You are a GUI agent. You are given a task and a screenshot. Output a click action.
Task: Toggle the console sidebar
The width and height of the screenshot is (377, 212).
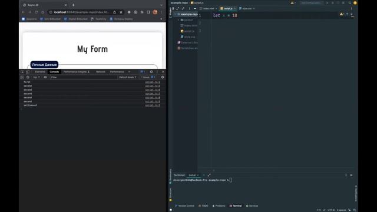pos(22,77)
